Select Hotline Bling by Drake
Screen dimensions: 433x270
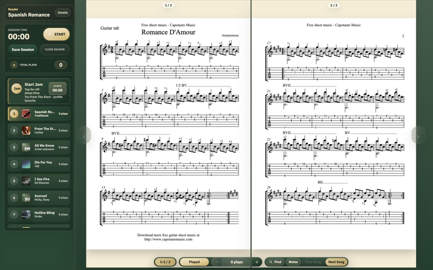39,214
